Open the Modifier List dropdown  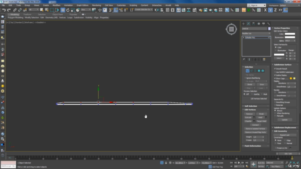(x=256, y=33)
